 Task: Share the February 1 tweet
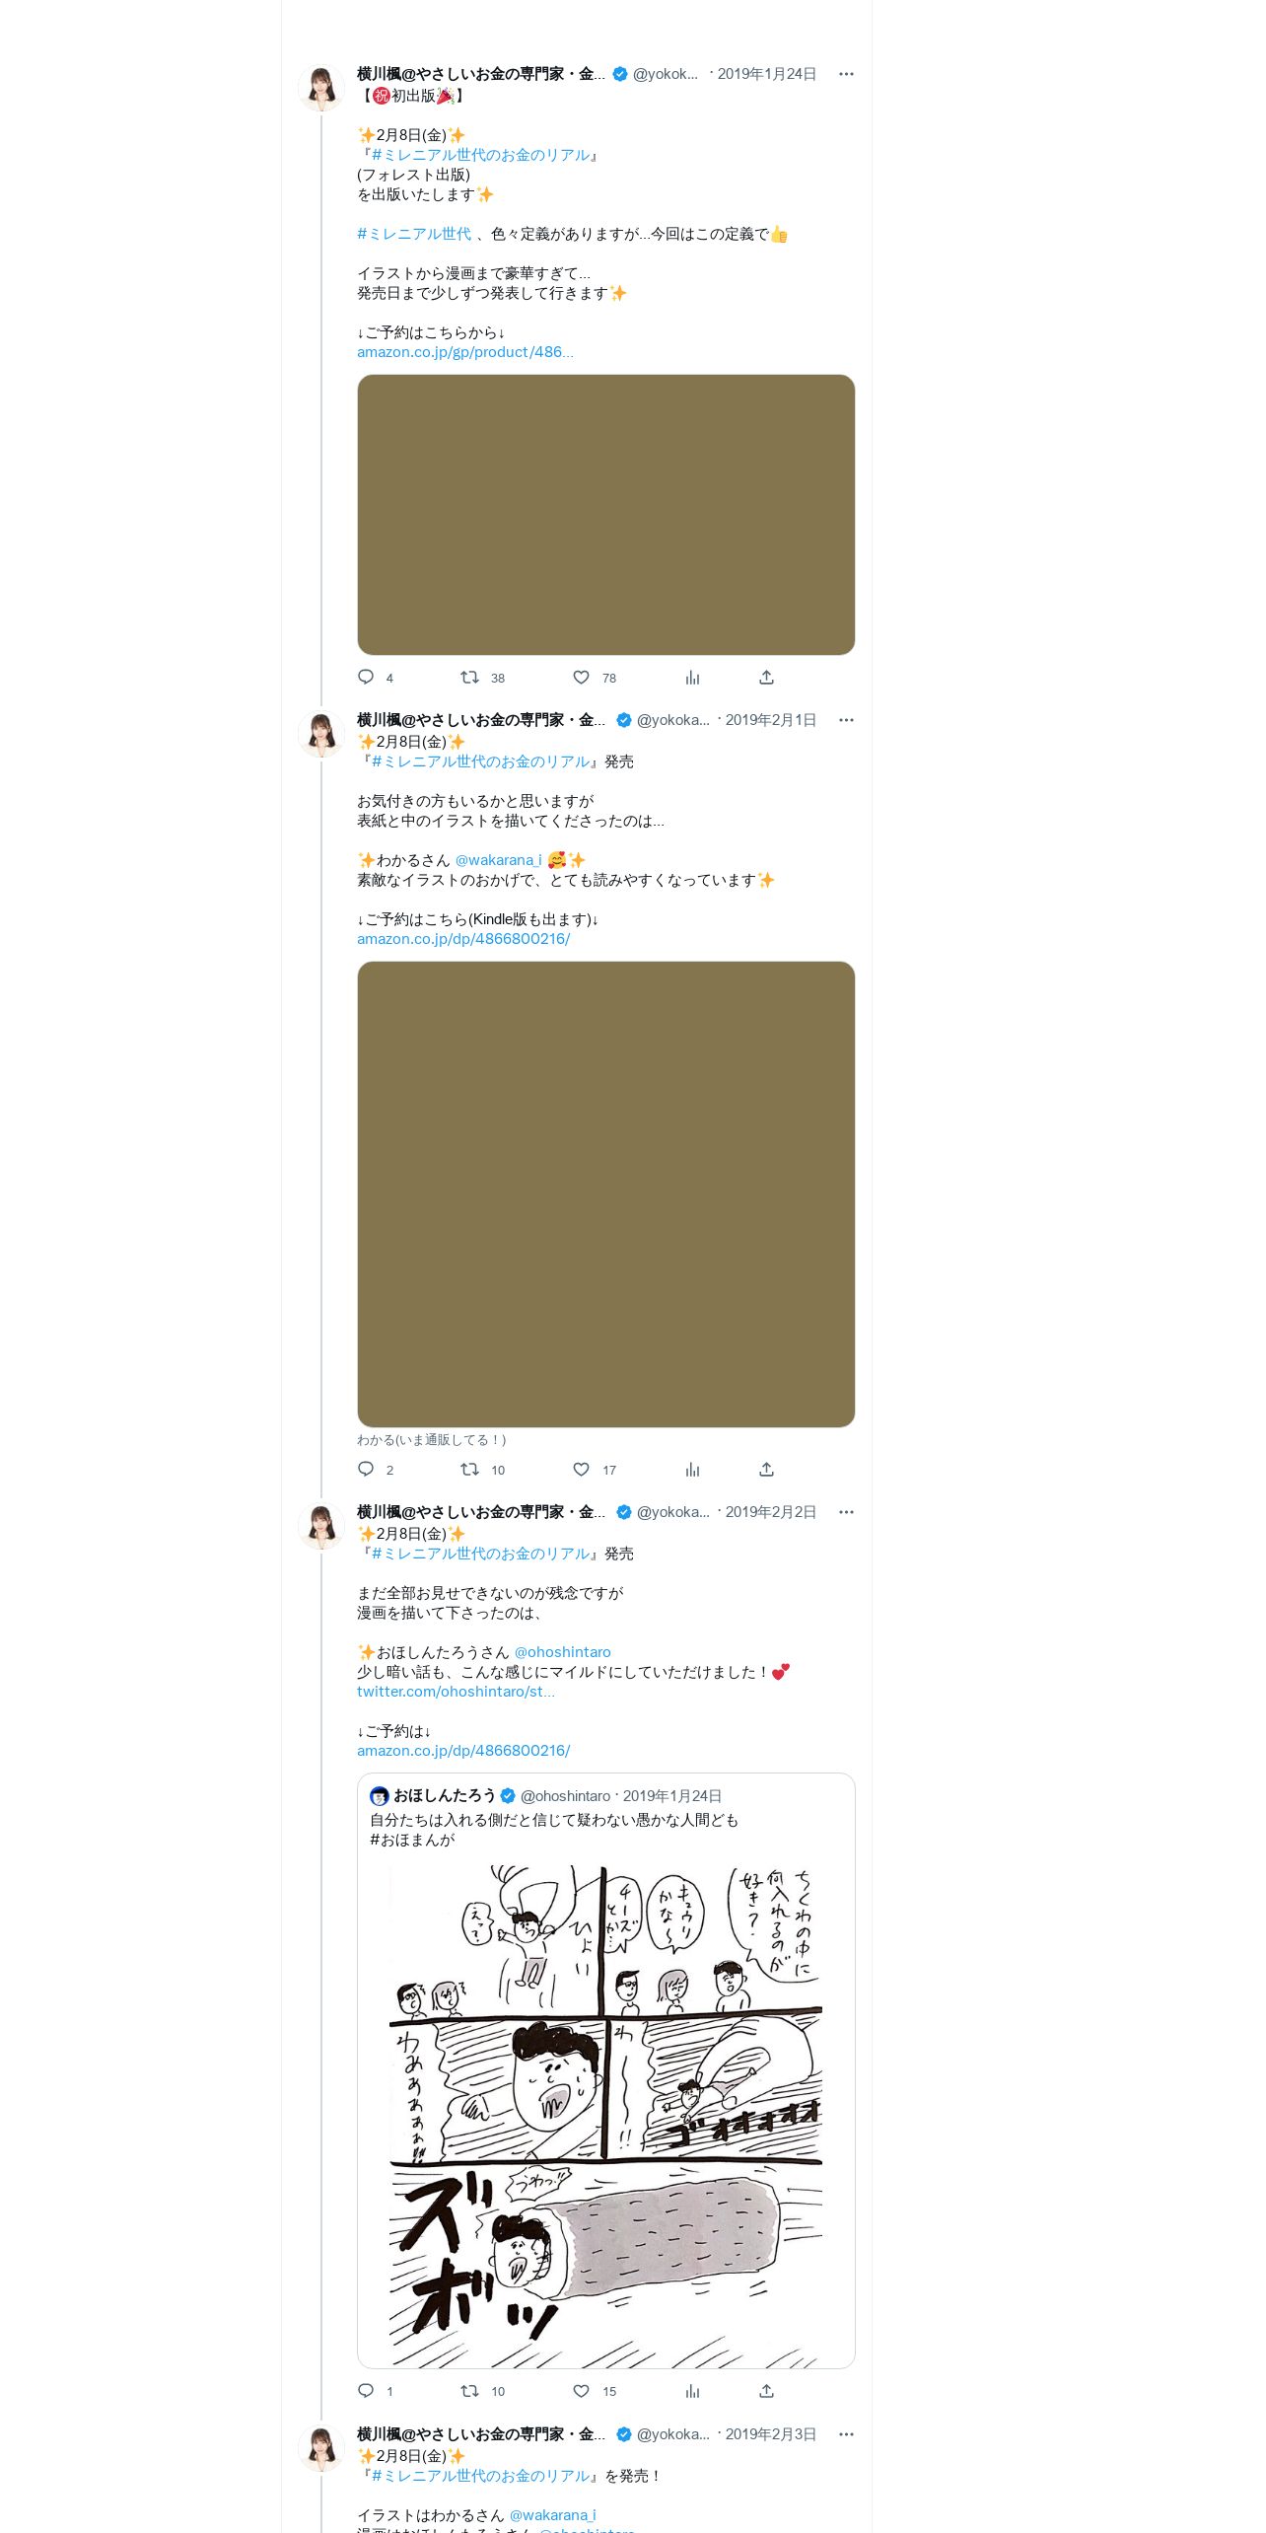766,1469
